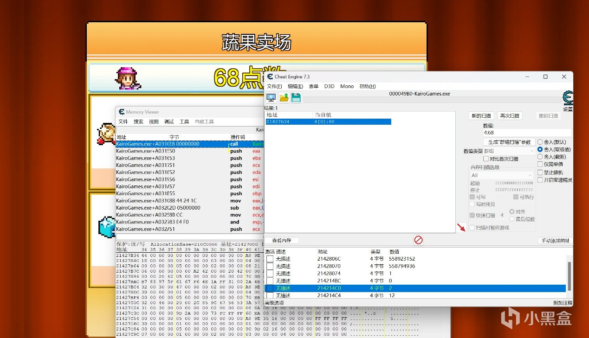The width and height of the screenshot is (589, 338).
Task: Open Cheat Engine 编辑(E) menu
Action: click(x=295, y=86)
